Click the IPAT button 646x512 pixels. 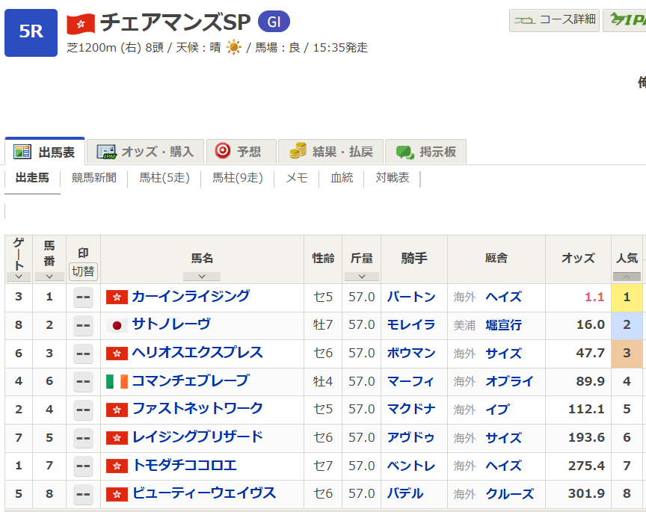(x=624, y=20)
